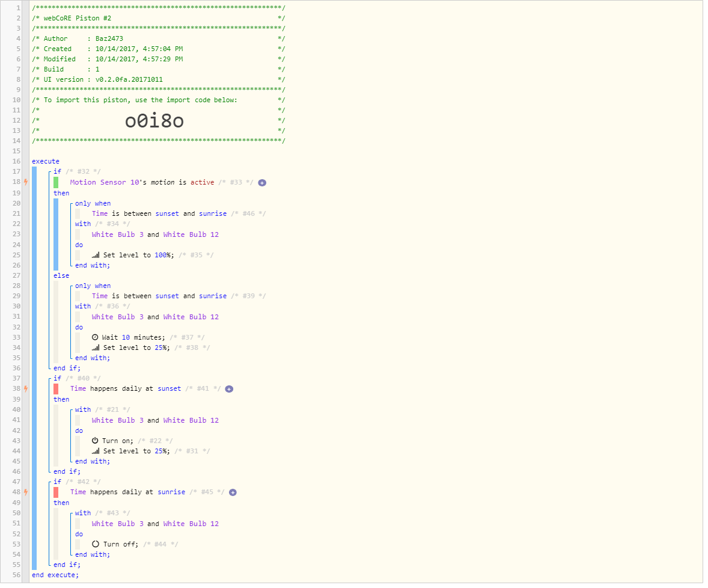Click 'sunrise' in the line 29 condition
The height and width of the screenshot is (588, 708).
tap(214, 298)
